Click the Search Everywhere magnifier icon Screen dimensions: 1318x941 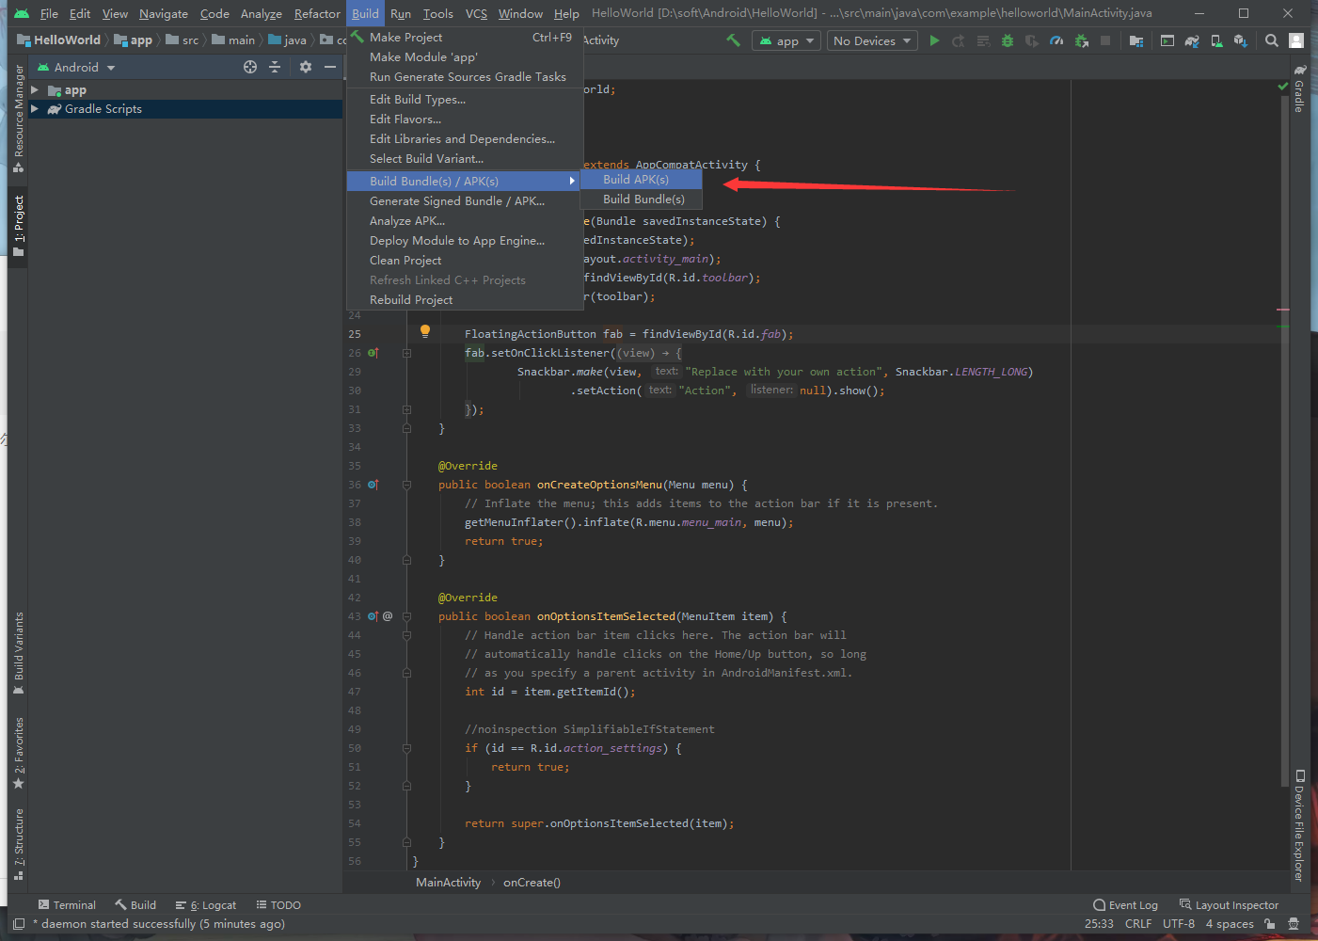click(1272, 40)
